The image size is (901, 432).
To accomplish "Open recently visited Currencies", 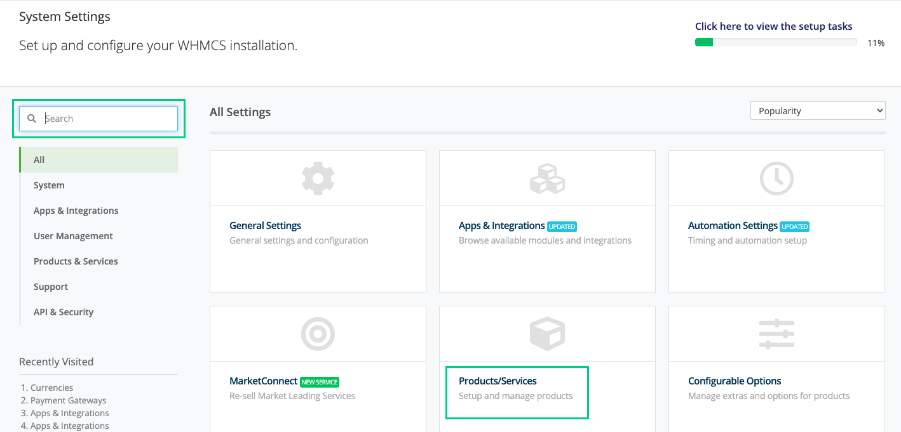I will pos(51,388).
